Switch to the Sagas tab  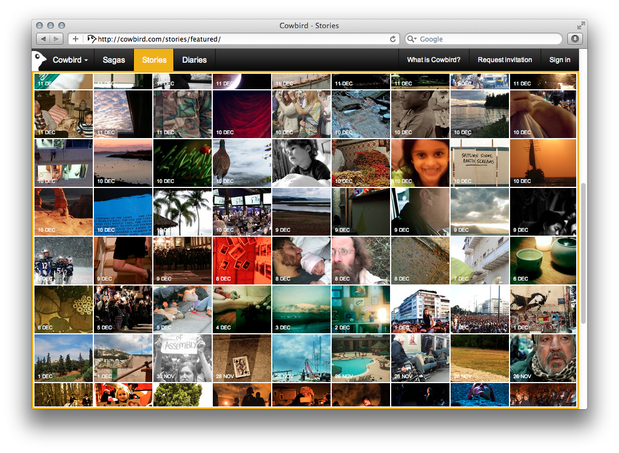[114, 60]
